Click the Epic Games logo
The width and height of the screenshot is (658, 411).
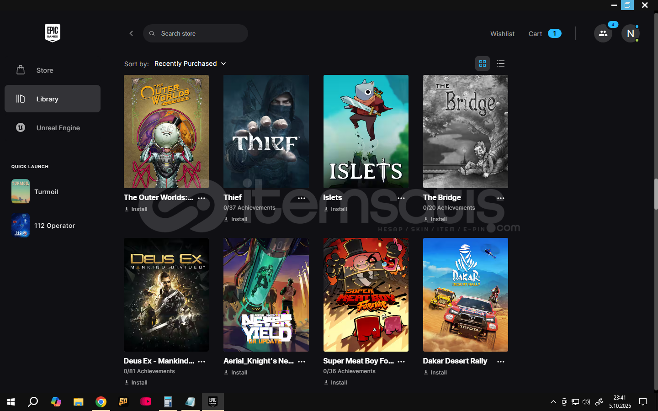pyautogui.click(x=53, y=33)
